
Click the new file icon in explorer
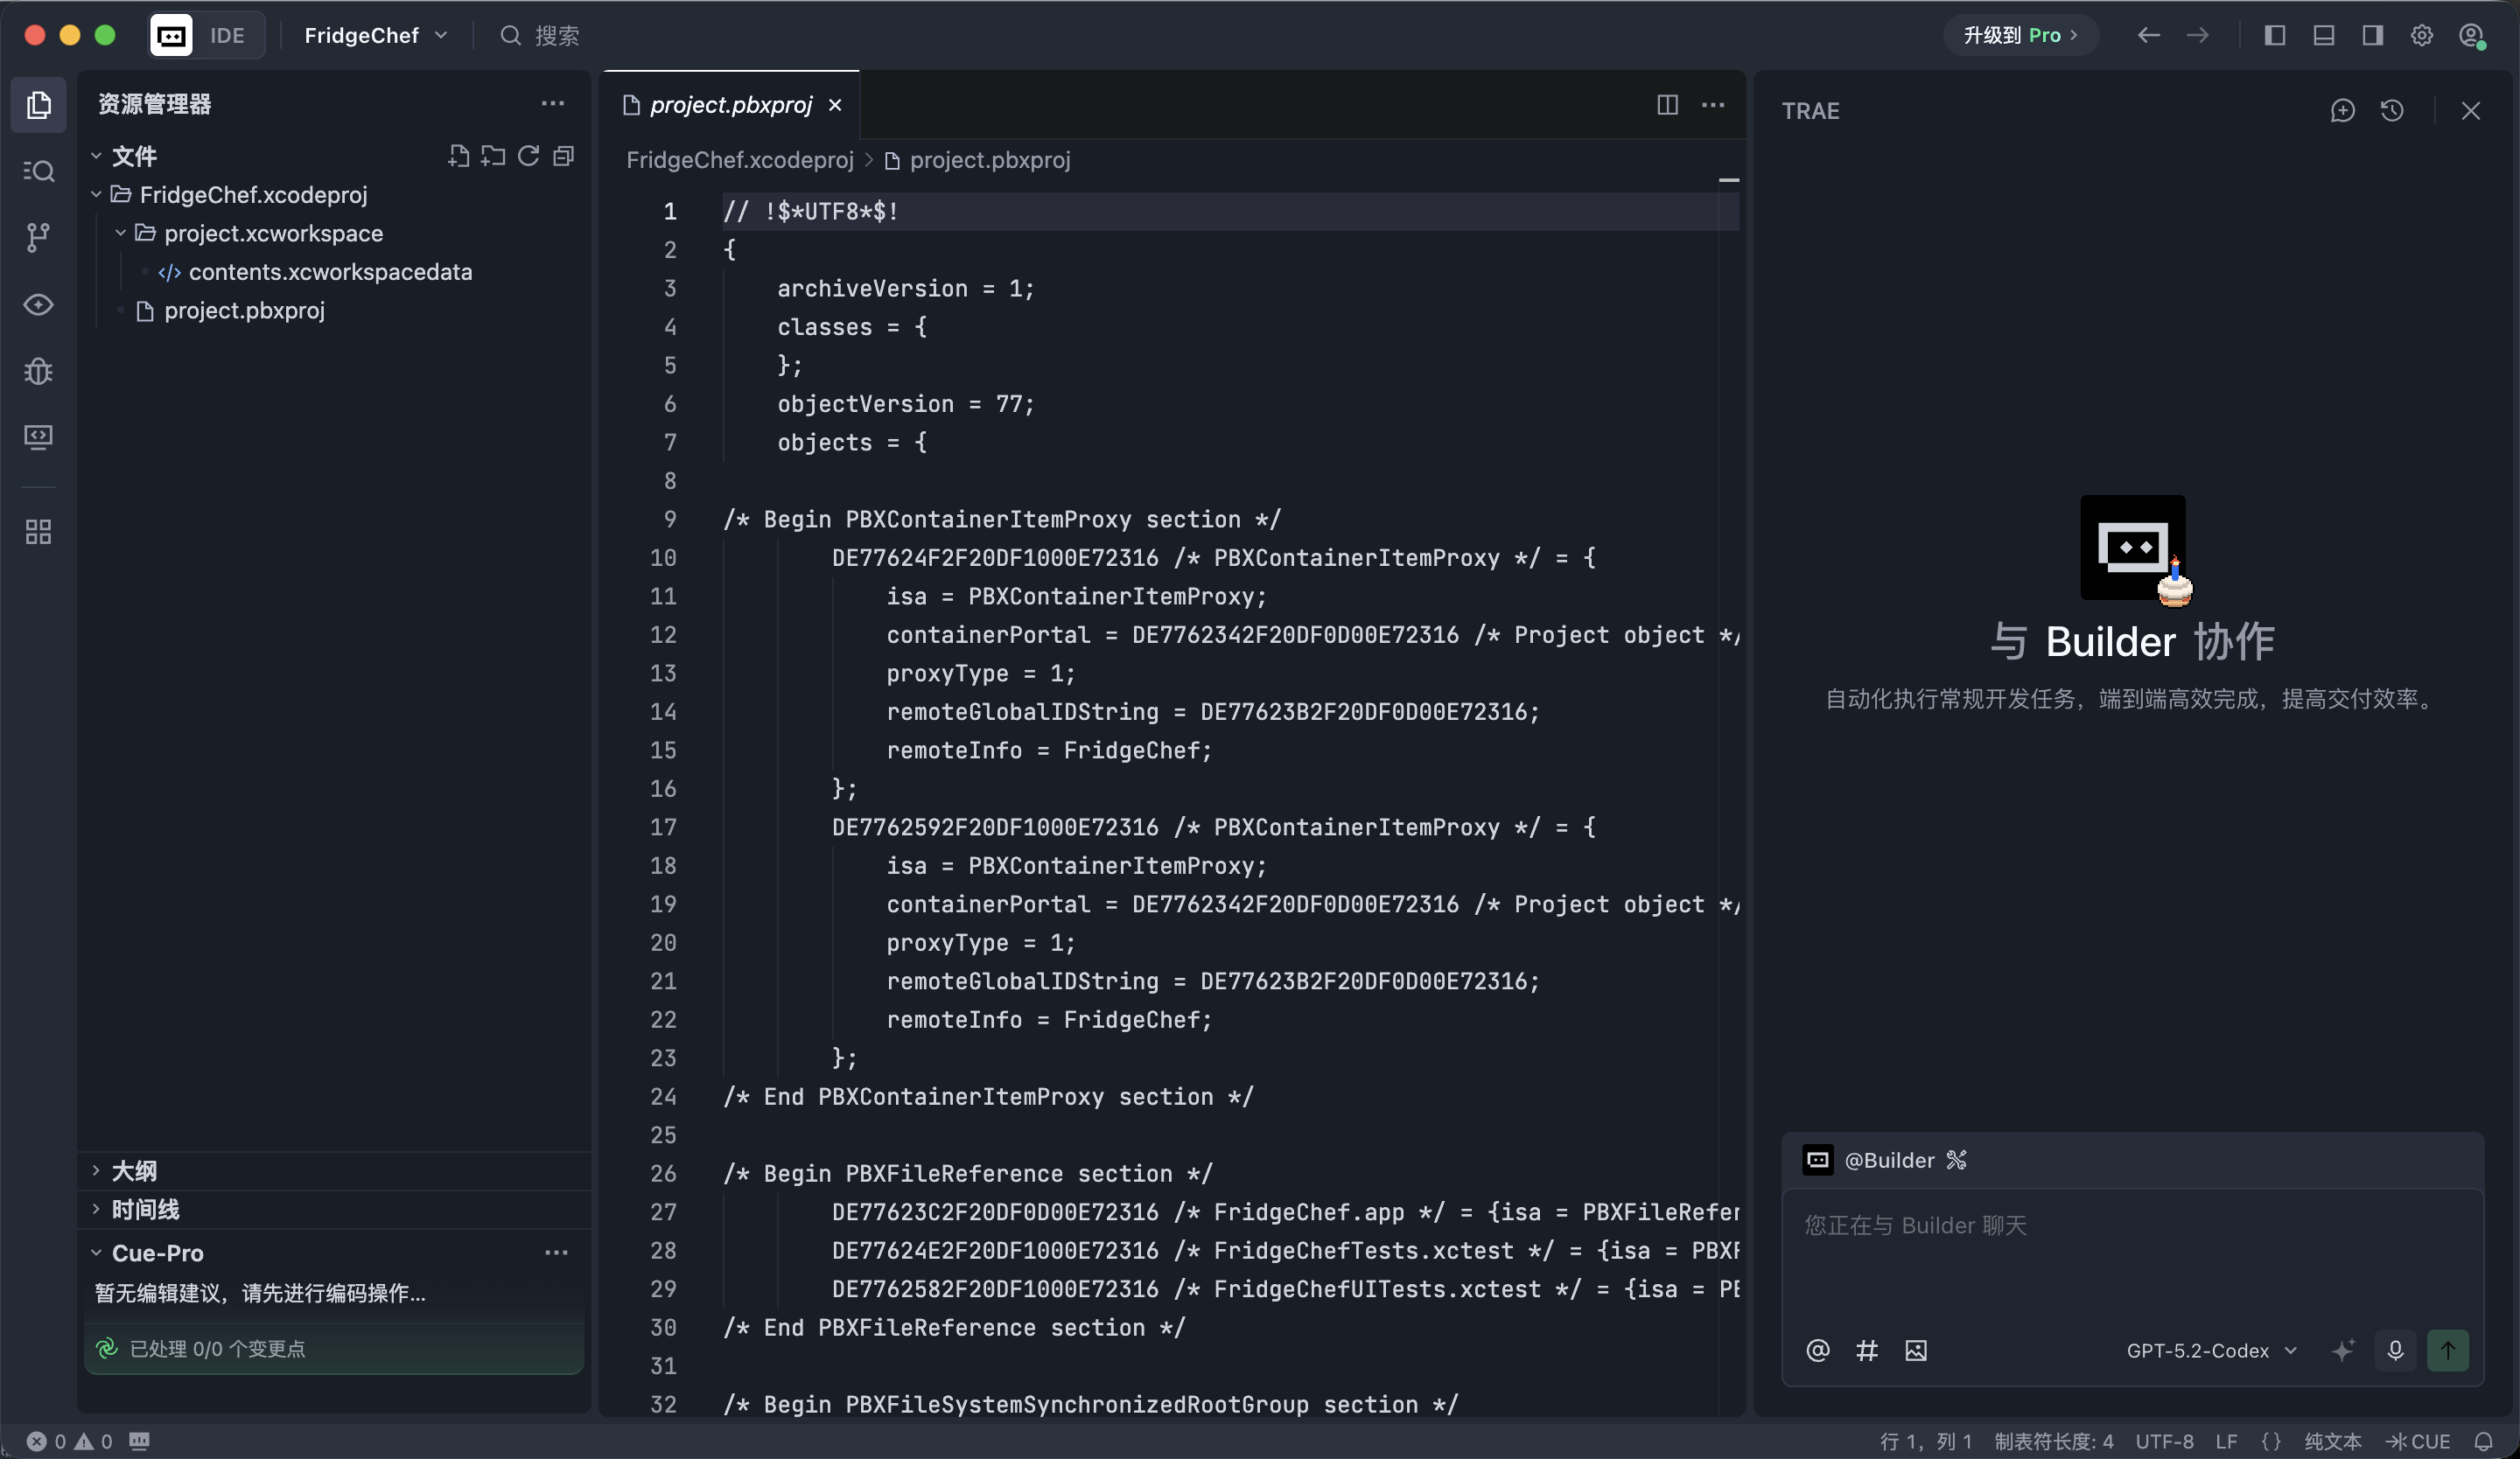pyautogui.click(x=458, y=156)
